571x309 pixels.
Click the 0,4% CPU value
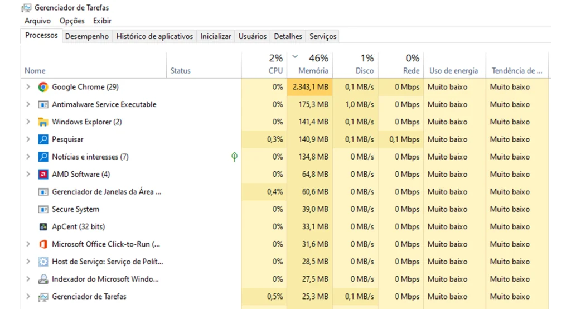click(x=275, y=192)
